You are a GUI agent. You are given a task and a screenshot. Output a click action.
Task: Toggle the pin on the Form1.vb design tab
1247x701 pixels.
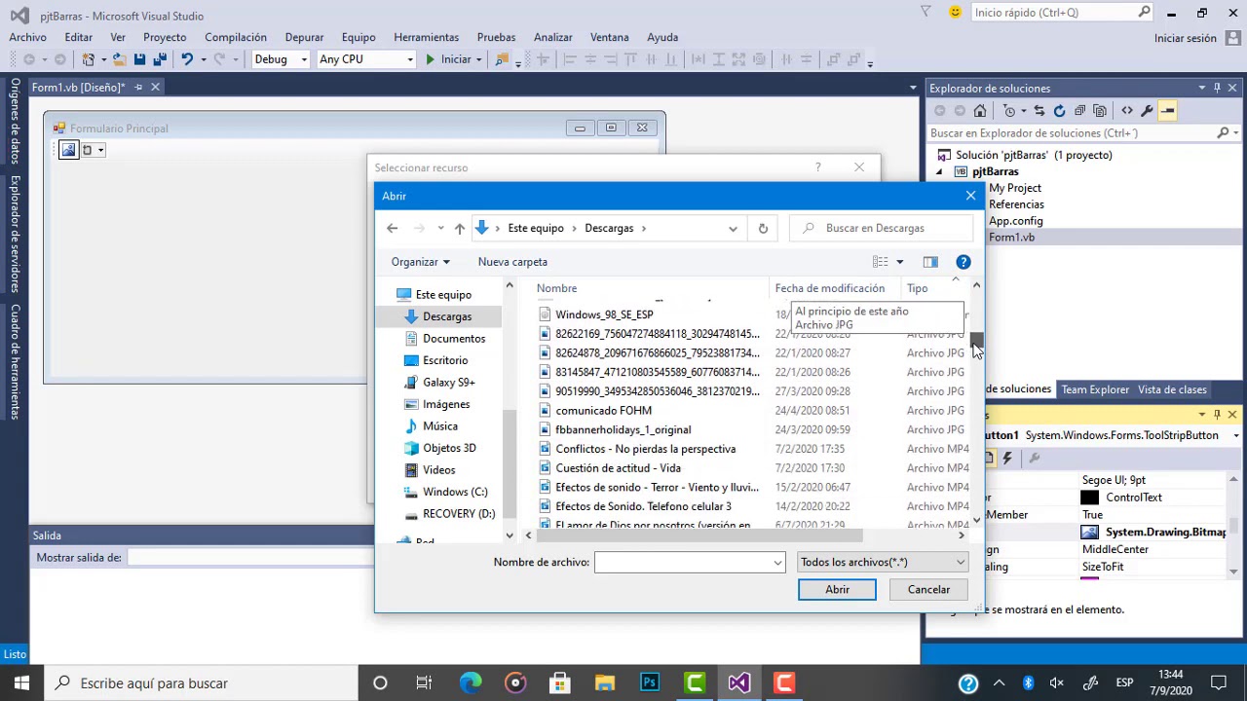point(138,88)
